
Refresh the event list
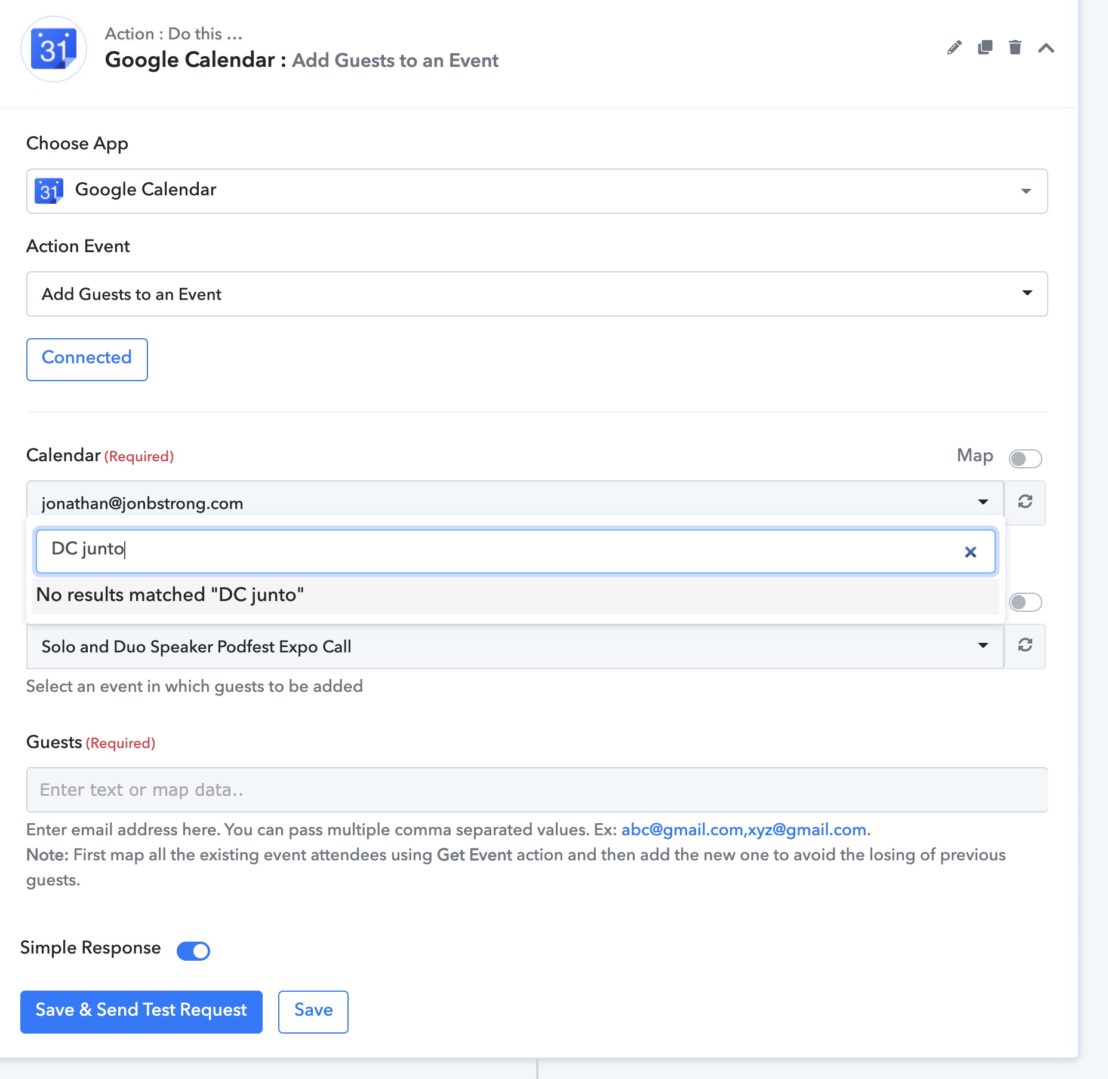point(1025,645)
